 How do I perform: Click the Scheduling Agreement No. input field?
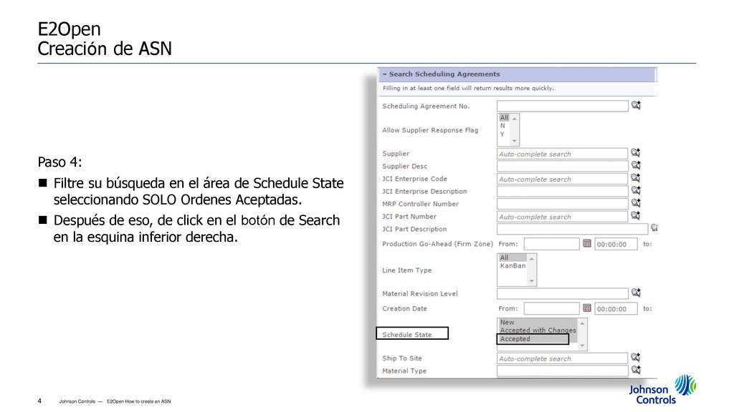pos(562,106)
